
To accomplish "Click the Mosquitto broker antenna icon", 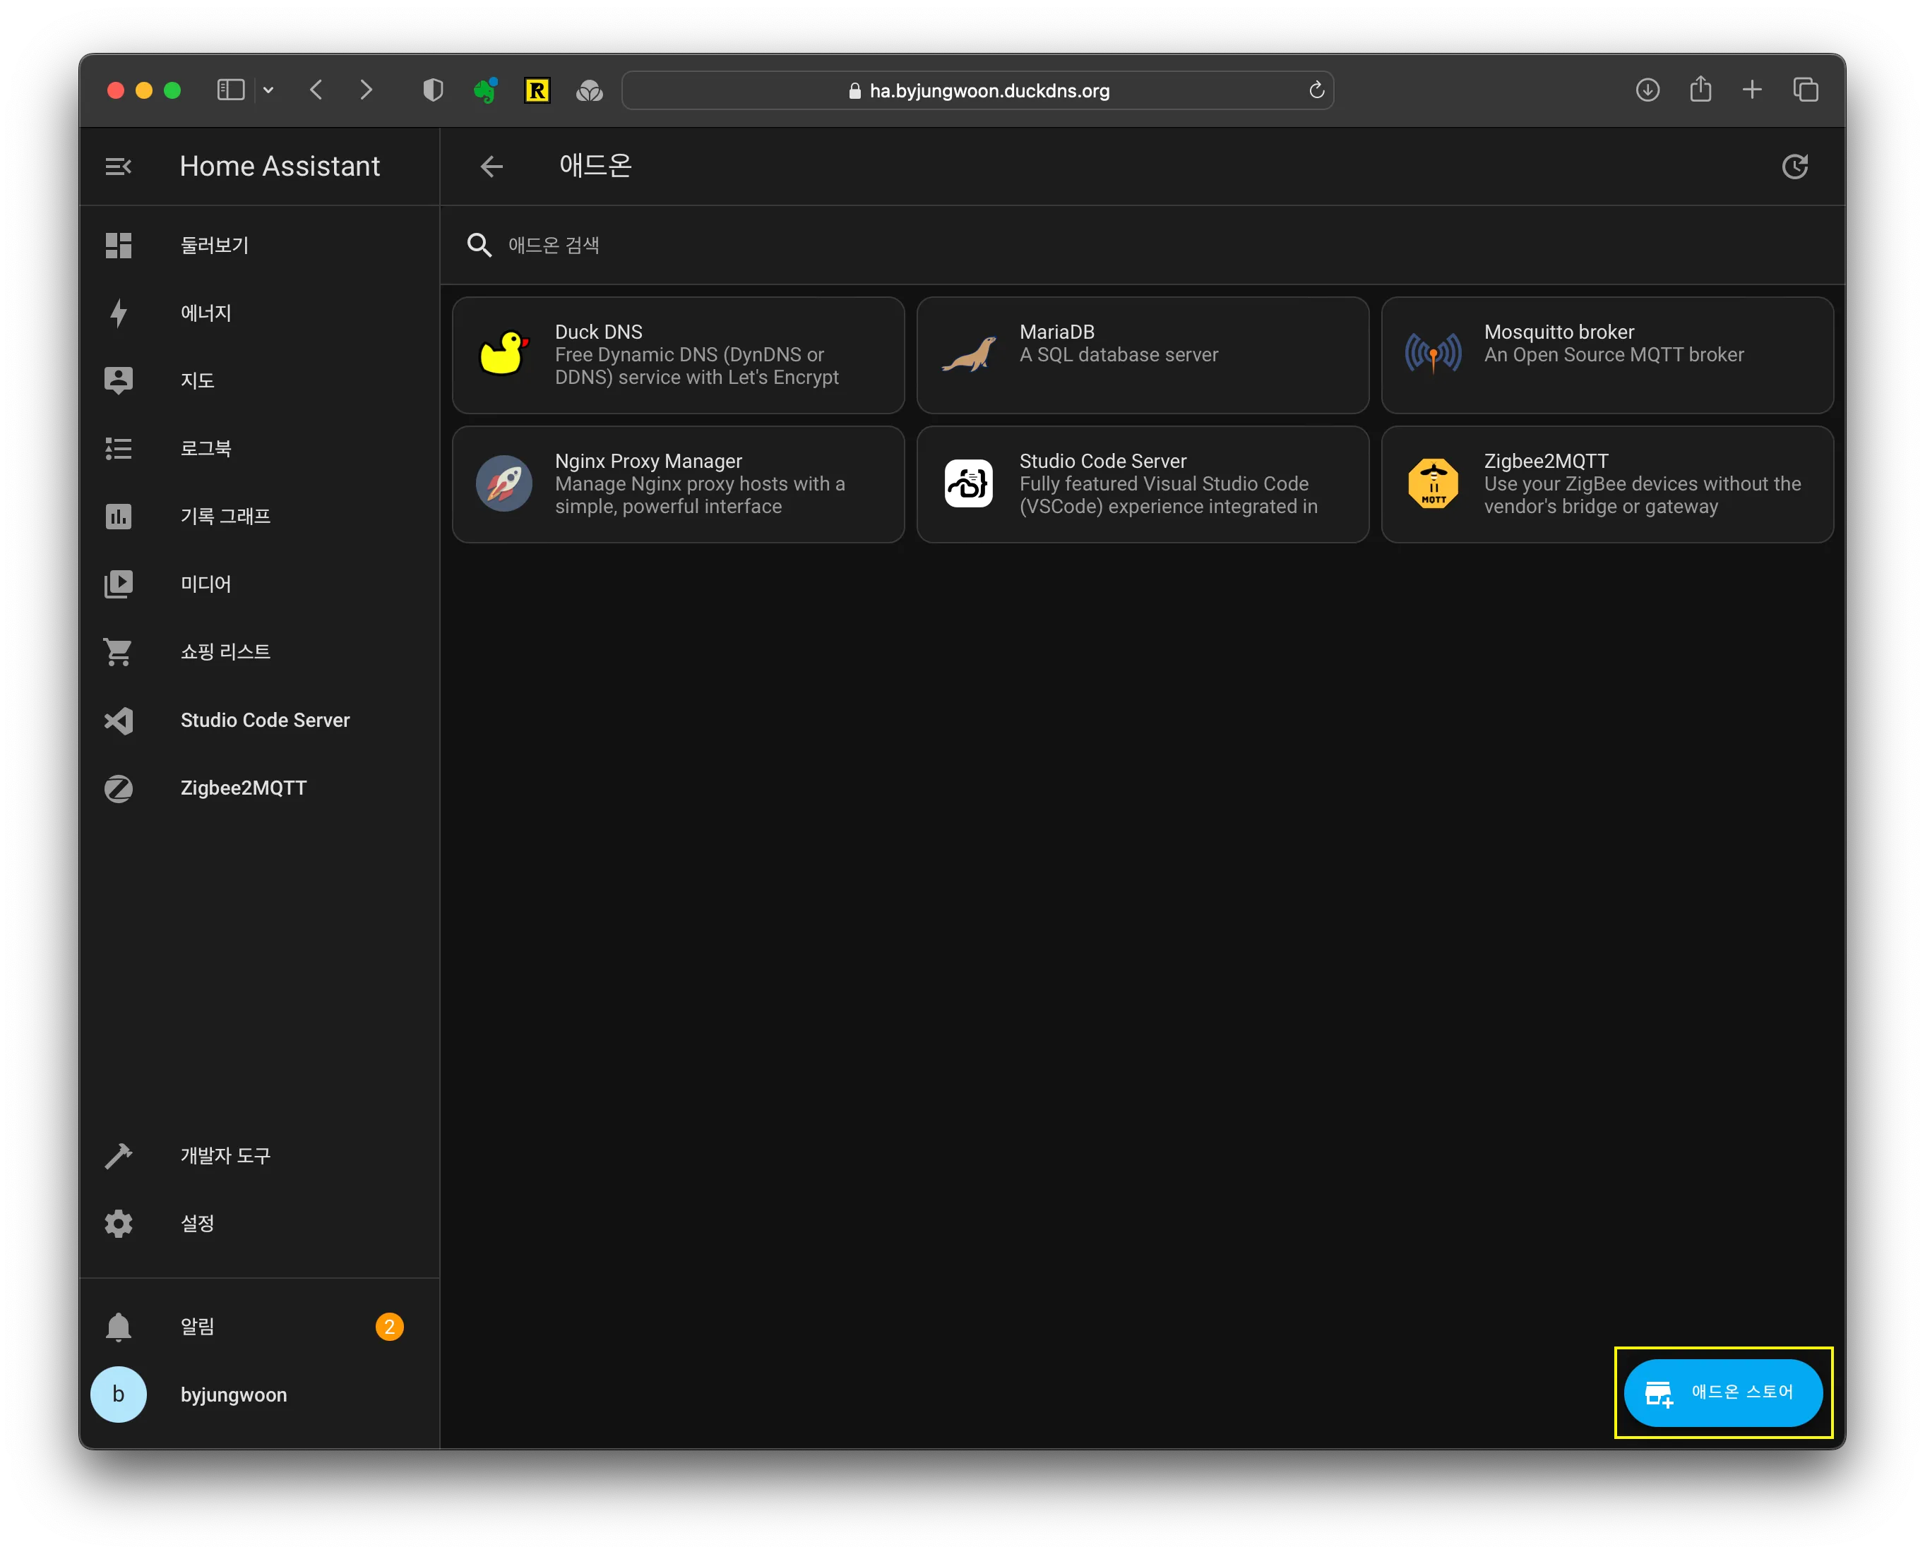I will point(1434,353).
